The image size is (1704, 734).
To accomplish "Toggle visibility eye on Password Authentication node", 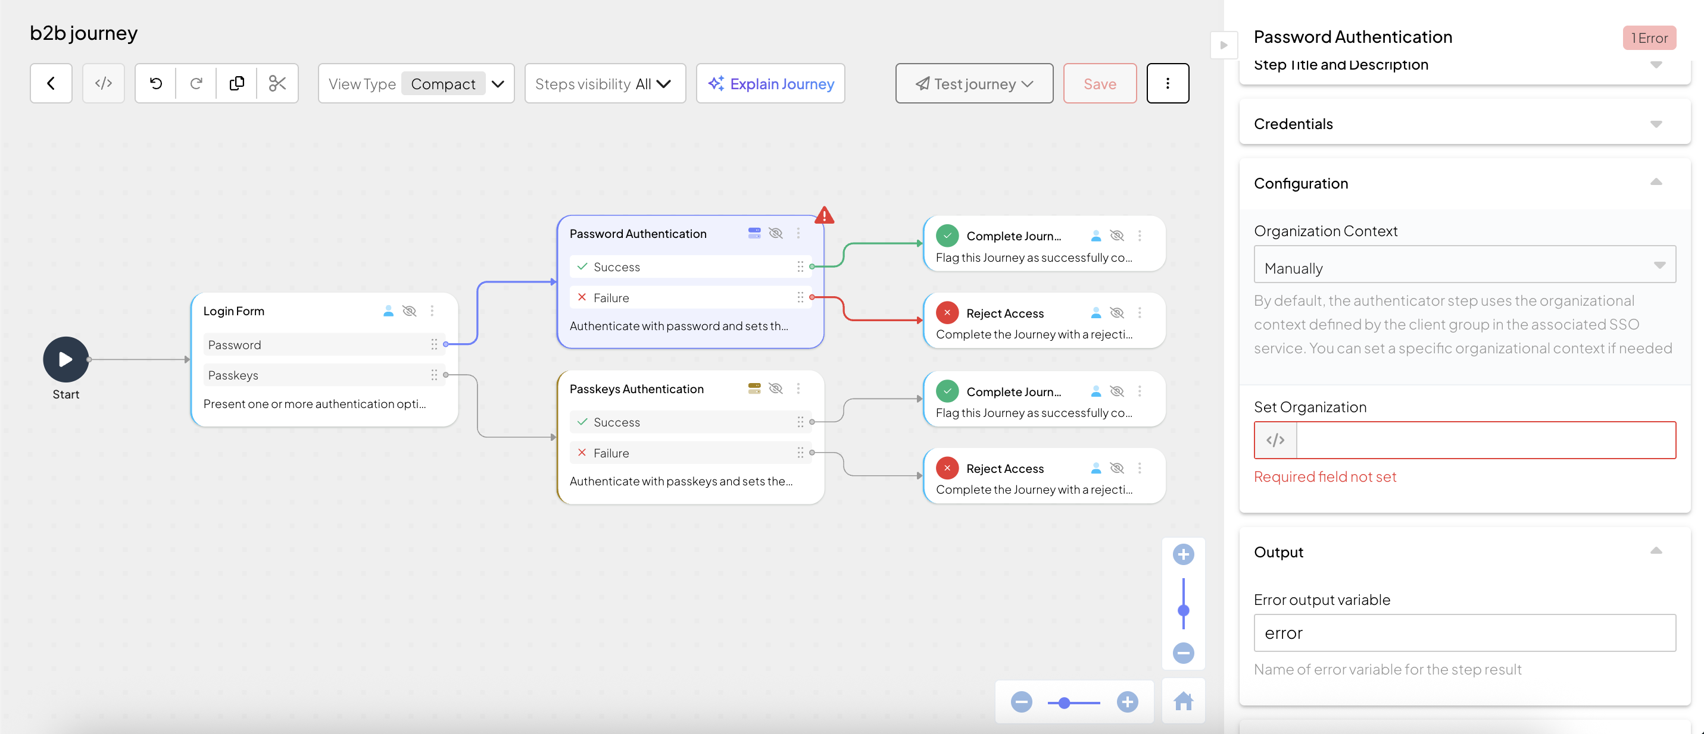I will click(776, 233).
